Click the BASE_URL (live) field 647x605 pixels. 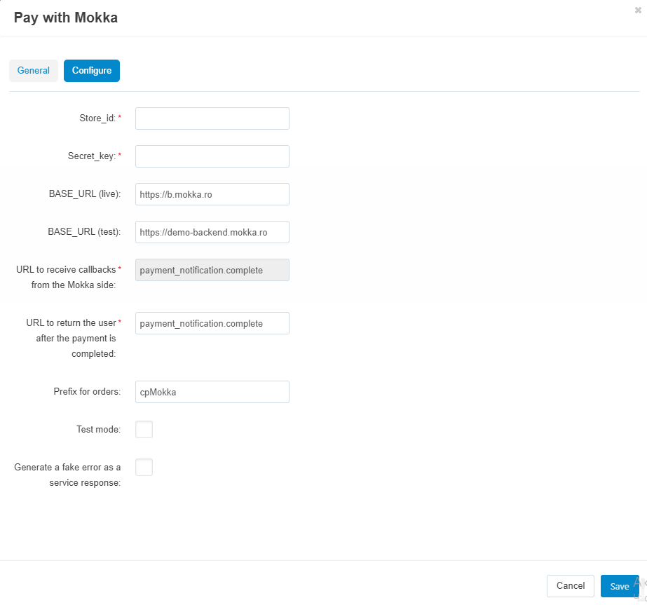pyautogui.click(x=212, y=194)
